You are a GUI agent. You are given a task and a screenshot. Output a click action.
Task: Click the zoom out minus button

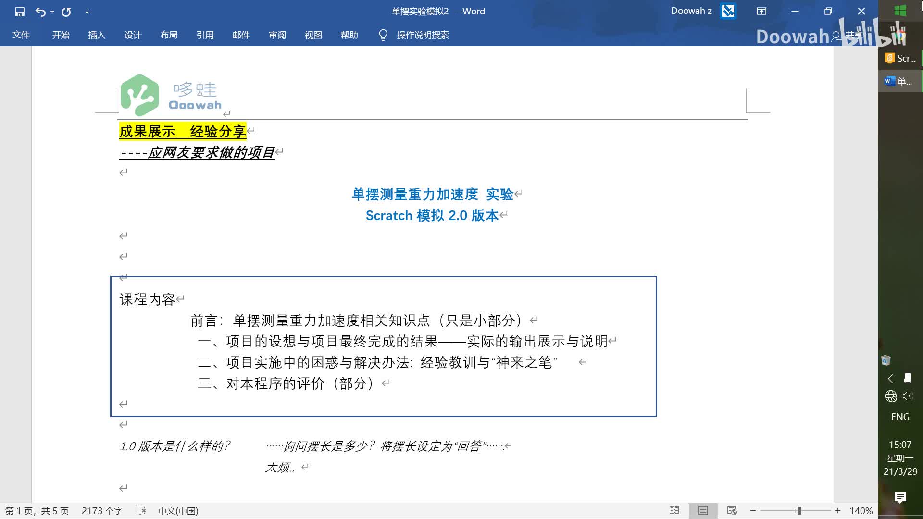click(x=753, y=511)
